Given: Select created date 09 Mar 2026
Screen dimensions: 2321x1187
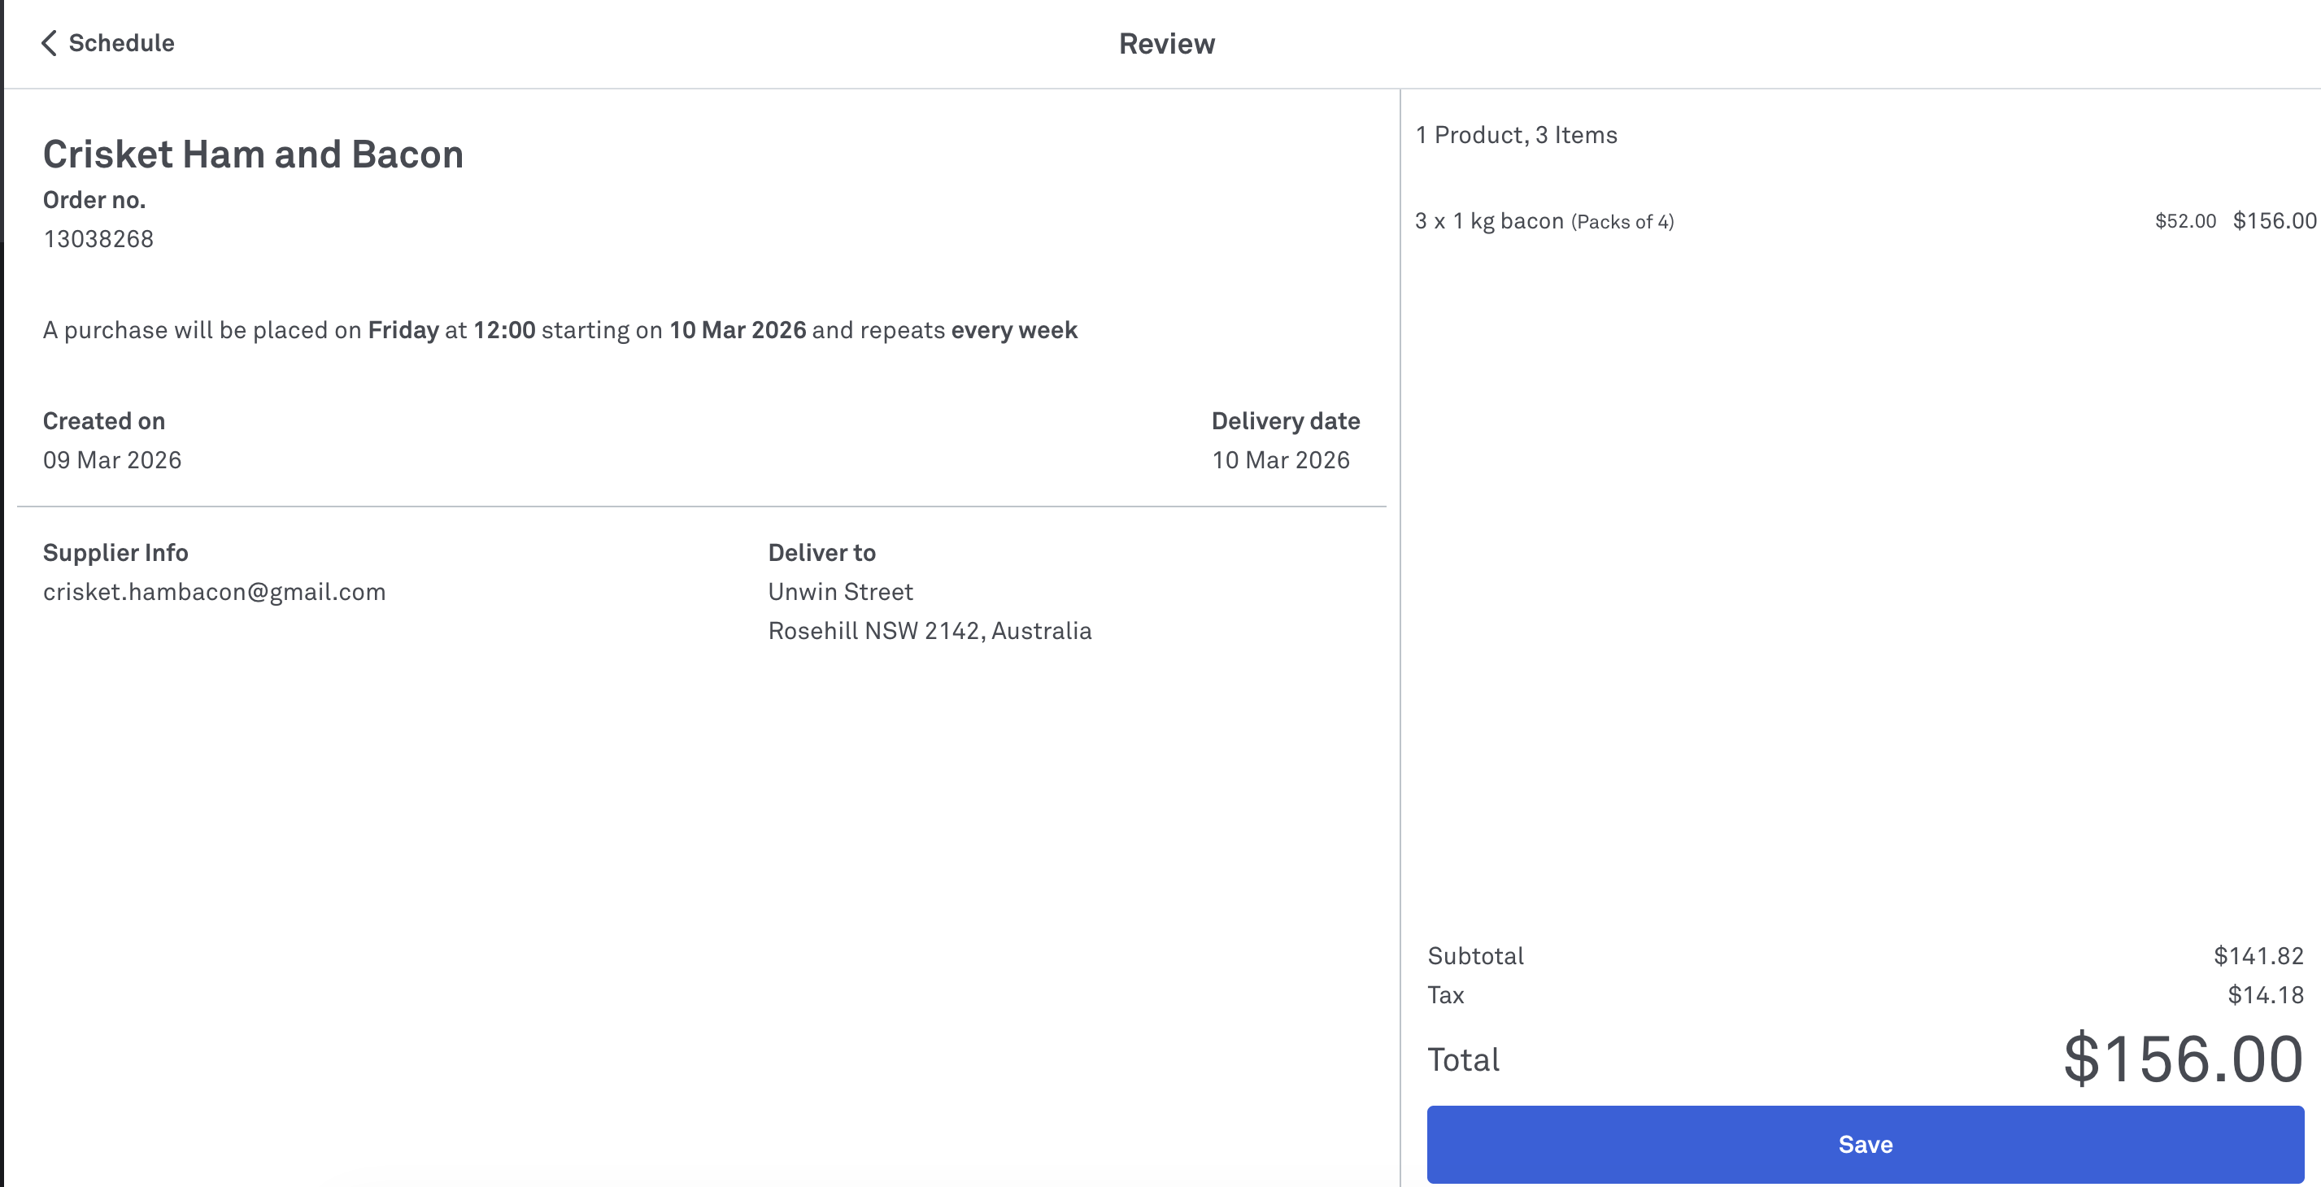Looking at the screenshot, I should click(x=112, y=460).
